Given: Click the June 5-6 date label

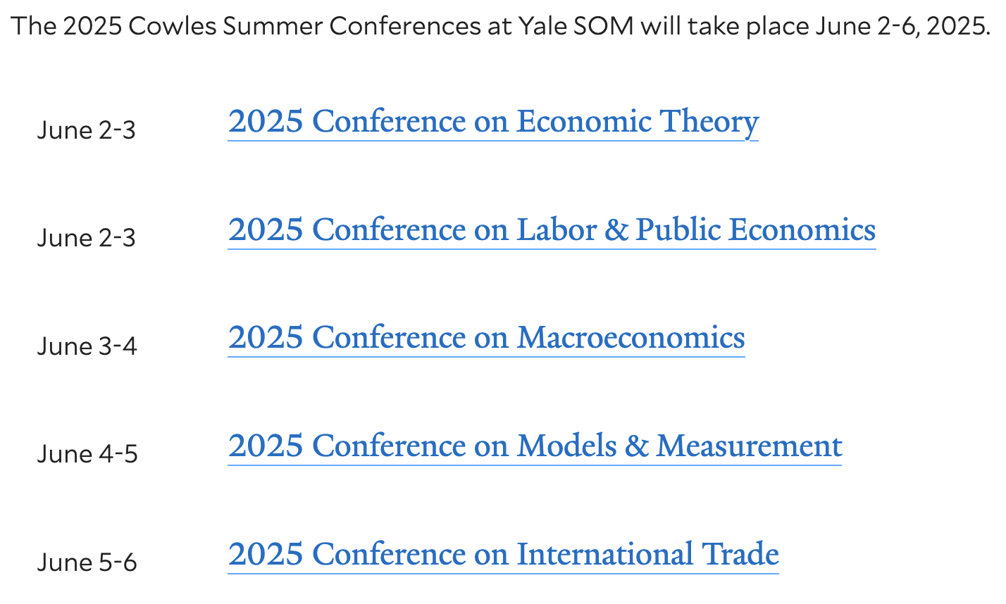Looking at the screenshot, I should [x=87, y=562].
